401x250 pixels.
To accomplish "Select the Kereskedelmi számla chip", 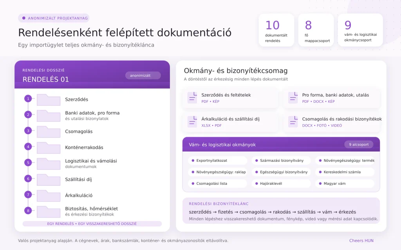I will point(345,172).
